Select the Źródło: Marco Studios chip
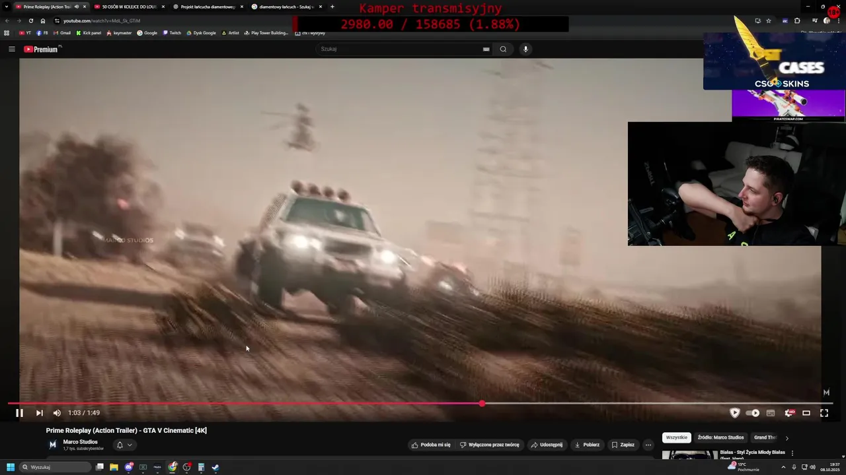The height and width of the screenshot is (475, 846). [x=720, y=437]
